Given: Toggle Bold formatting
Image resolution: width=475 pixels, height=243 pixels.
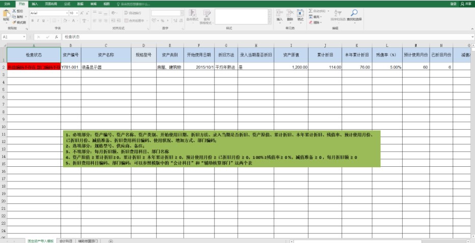Looking at the screenshot, I should [x=32, y=20].
